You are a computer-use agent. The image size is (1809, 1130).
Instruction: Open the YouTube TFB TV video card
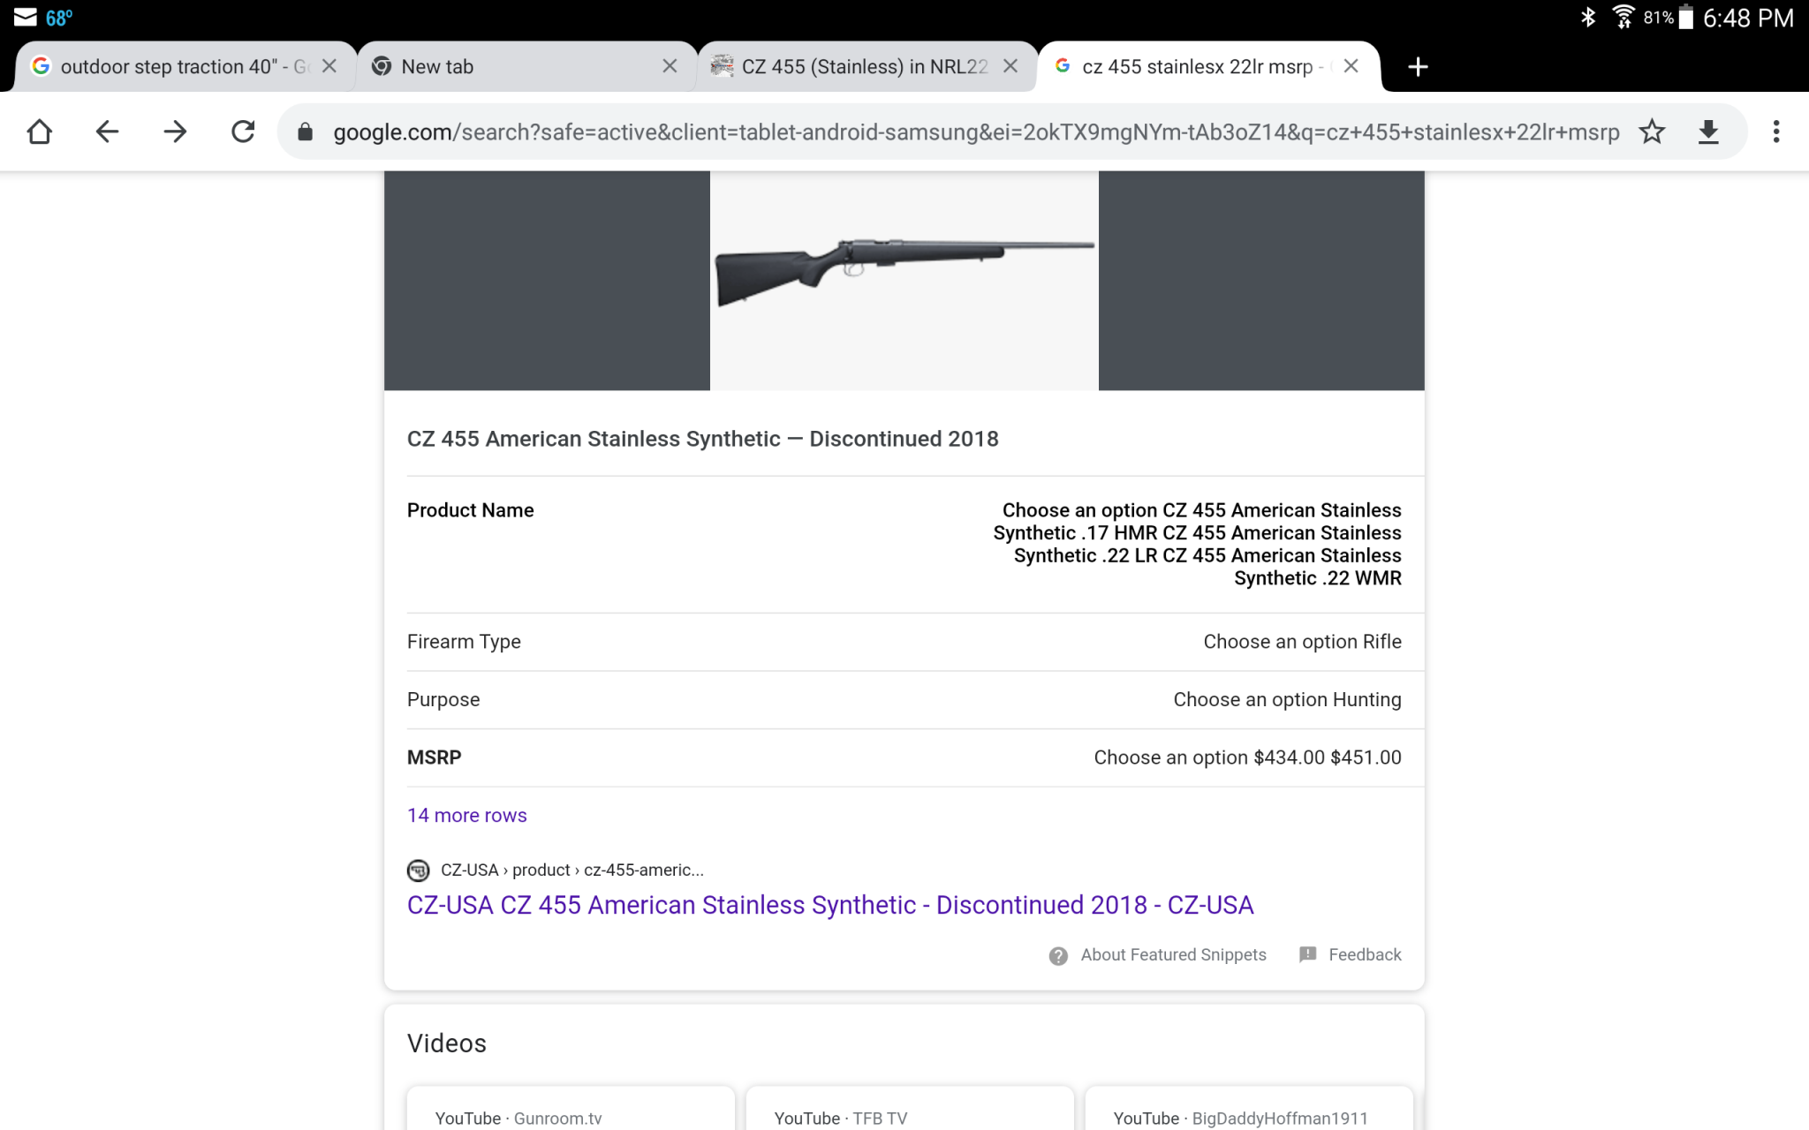point(910,1109)
